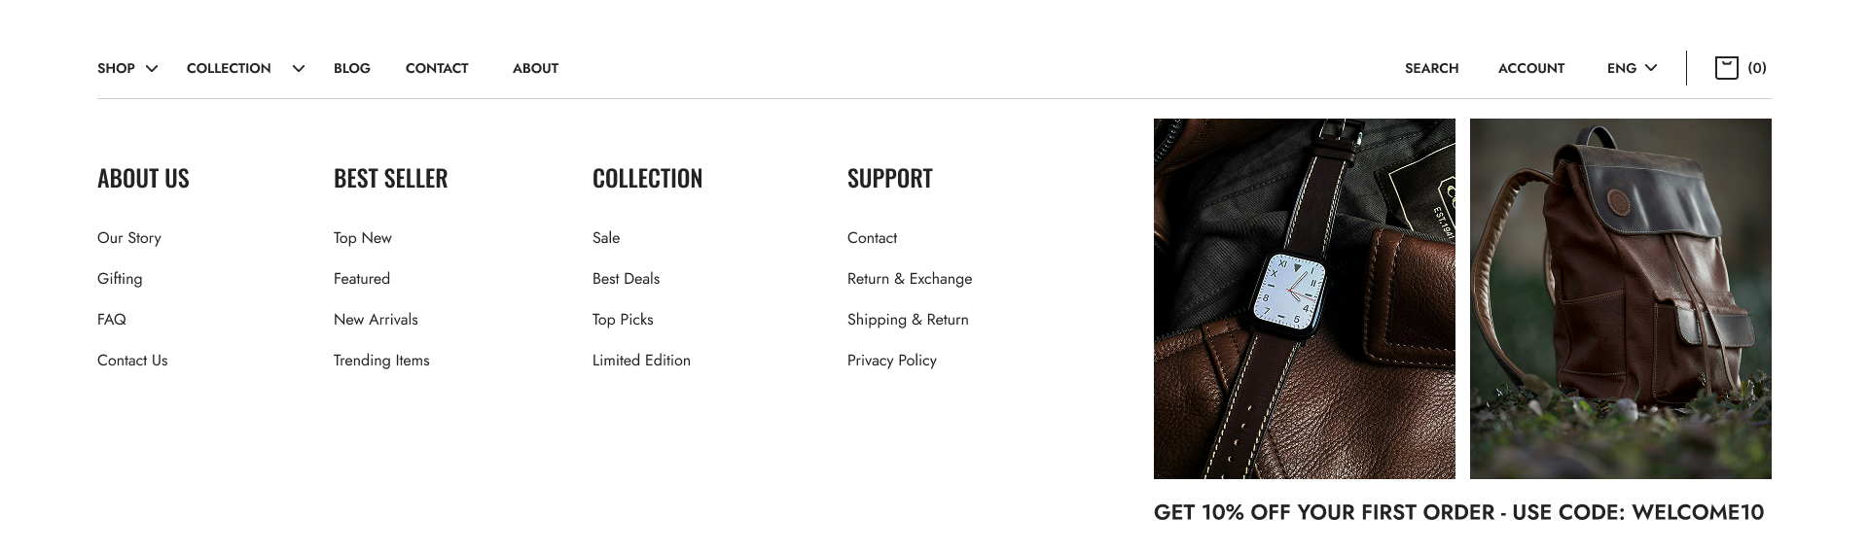View the FAQ page link
This screenshot has width=1868, height=553.
click(x=112, y=320)
